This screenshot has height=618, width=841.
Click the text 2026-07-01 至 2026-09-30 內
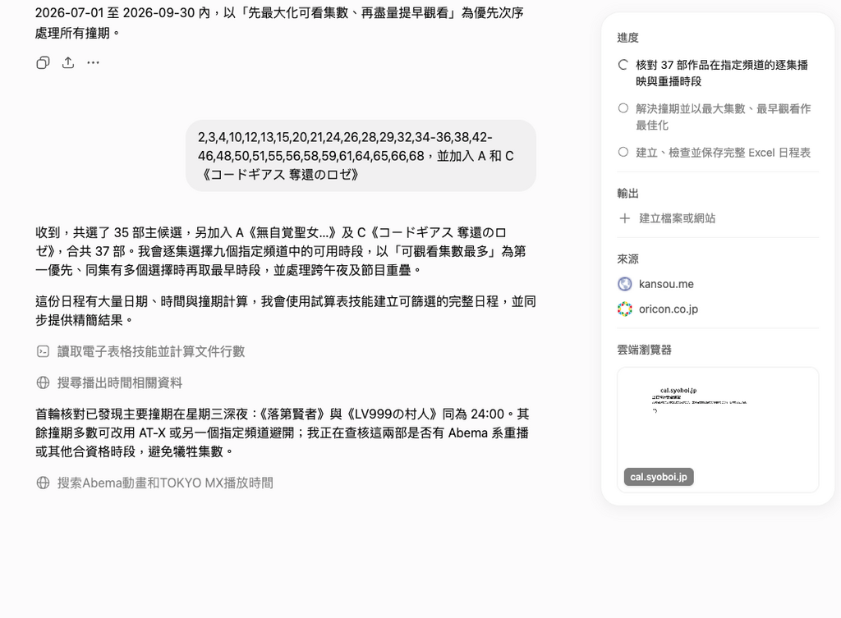(122, 13)
